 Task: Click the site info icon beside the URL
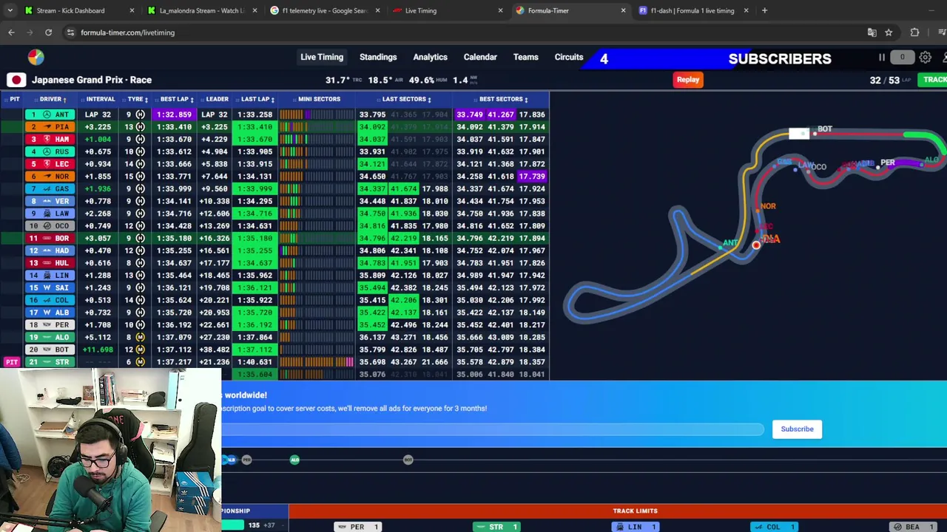pos(70,33)
